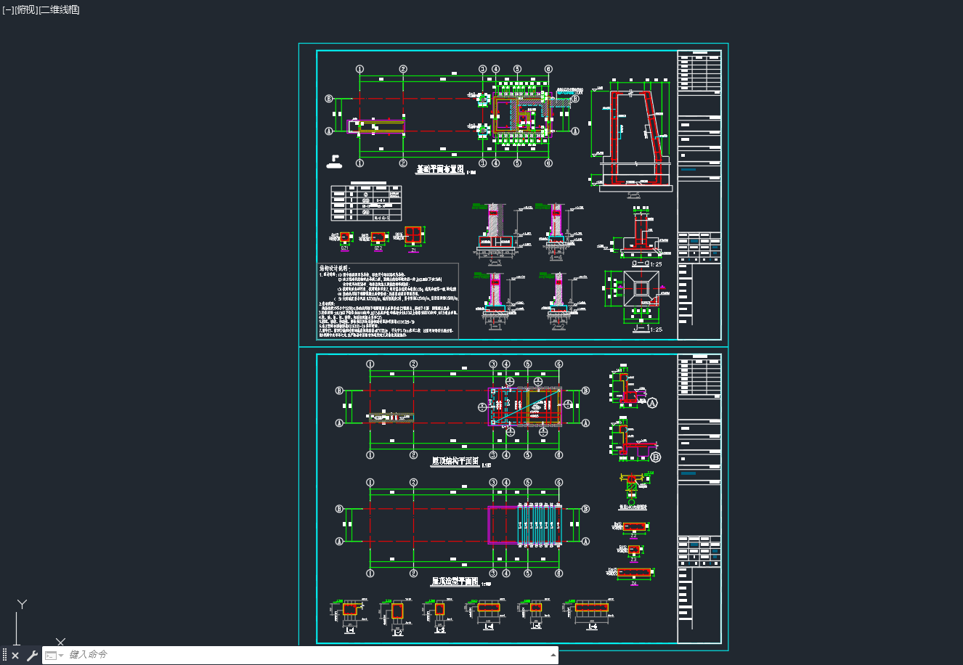Select the J-1 footing detail label
The width and height of the screenshot is (963, 665).
[x=641, y=329]
